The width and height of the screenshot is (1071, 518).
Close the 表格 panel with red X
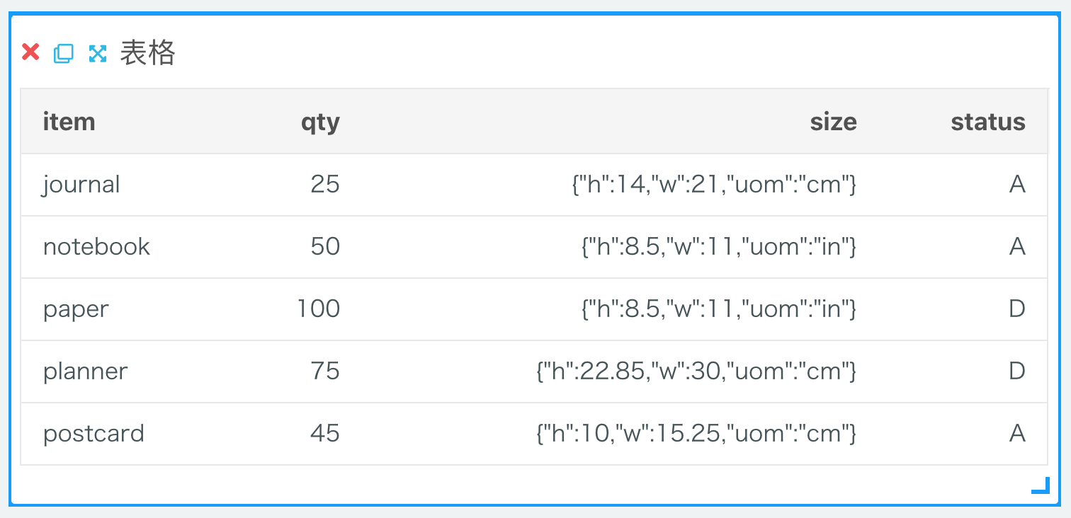(30, 52)
